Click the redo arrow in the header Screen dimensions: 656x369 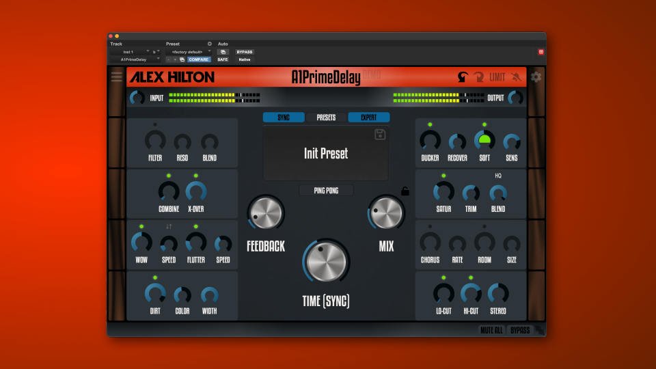coord(478,77)
